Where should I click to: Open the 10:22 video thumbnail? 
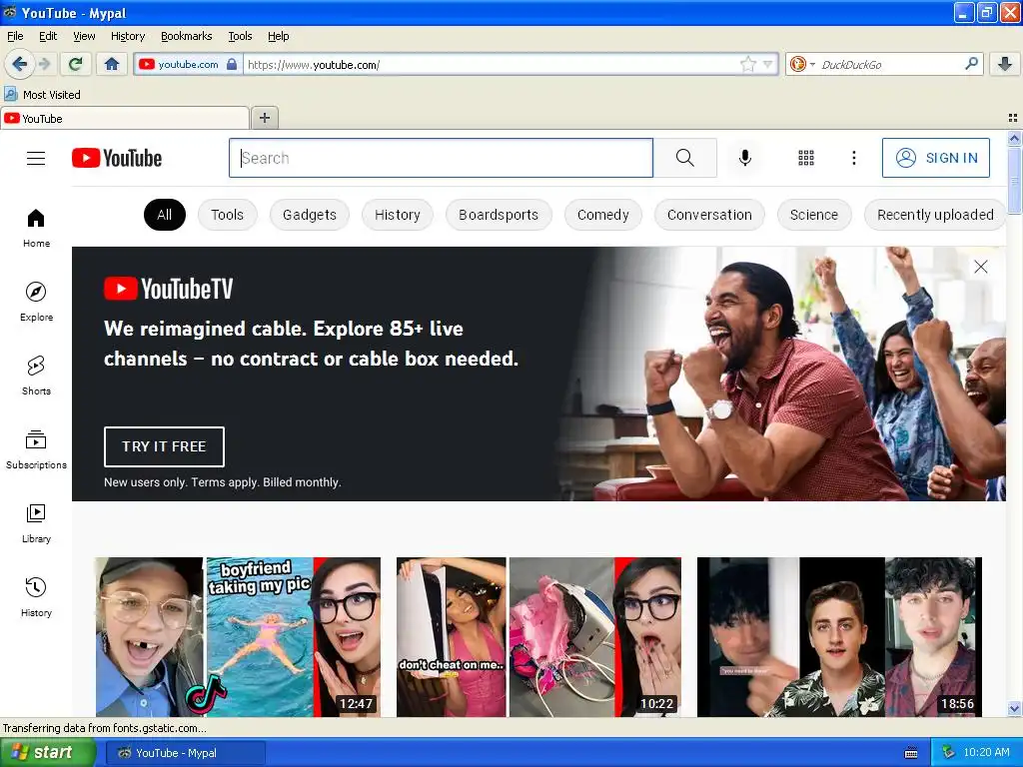click(x=538, y=636)
